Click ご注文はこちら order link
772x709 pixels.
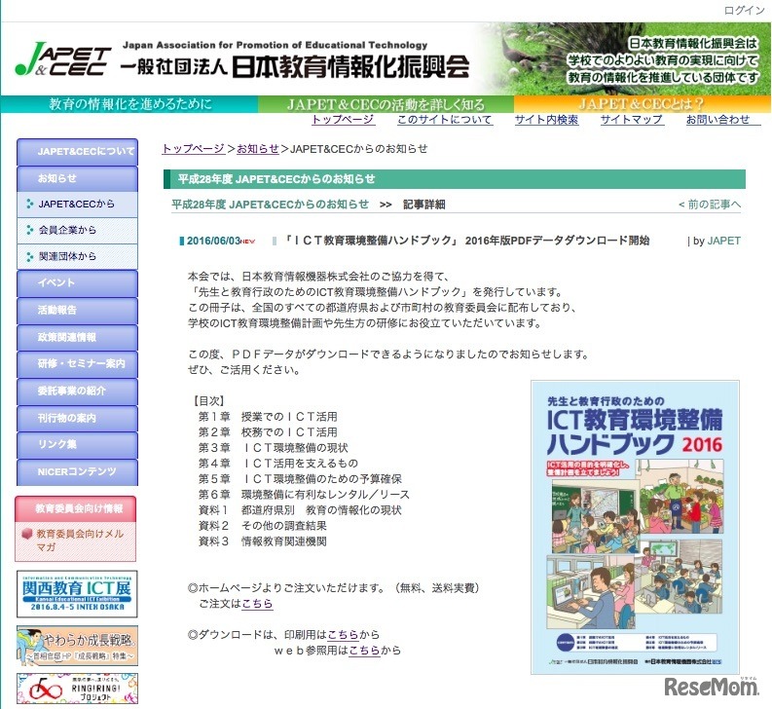tap(257, 604)
